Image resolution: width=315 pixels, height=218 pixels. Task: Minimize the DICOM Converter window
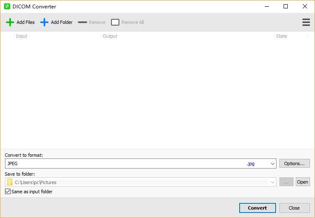point(267,6)
